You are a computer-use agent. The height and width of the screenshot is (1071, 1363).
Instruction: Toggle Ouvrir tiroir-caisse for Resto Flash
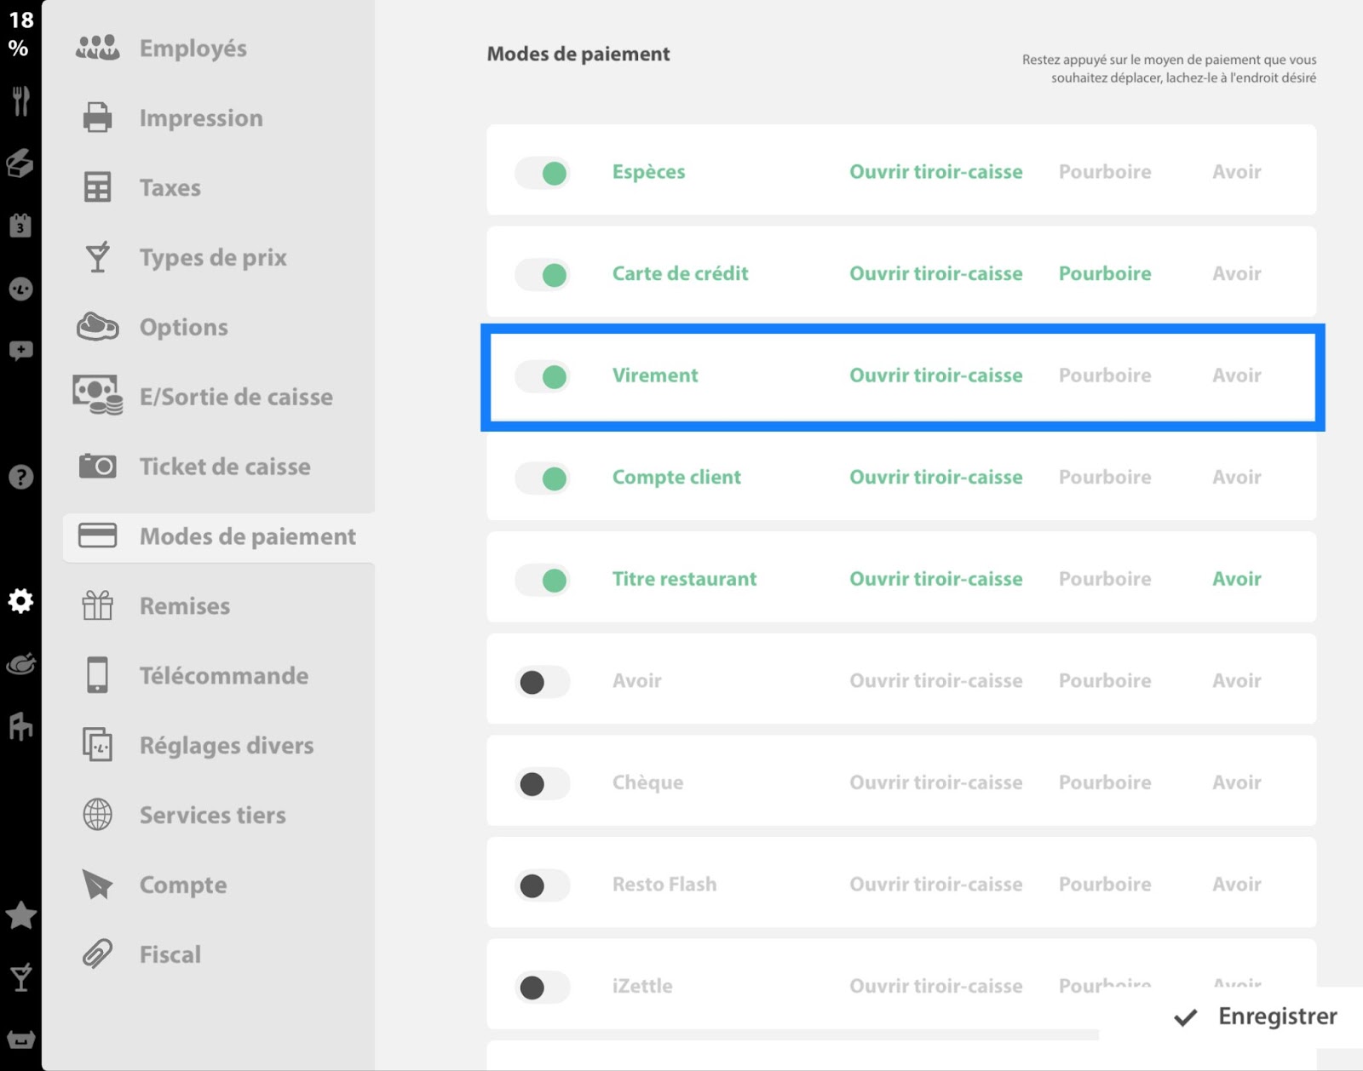coord(935,885)
